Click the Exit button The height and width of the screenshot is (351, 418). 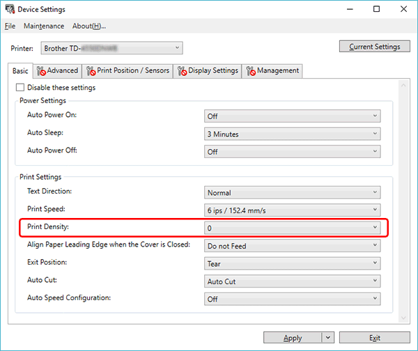point(374,338)
